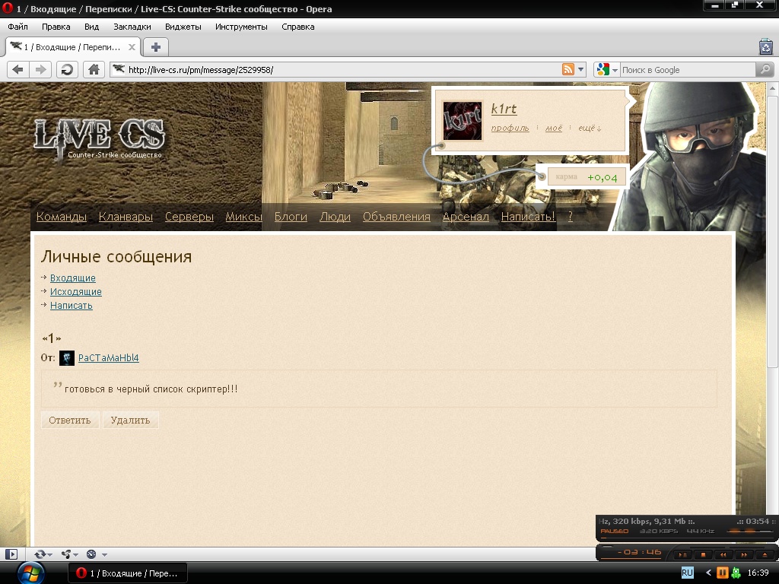Open the Виджеты menu
This screenshot has width=779, height=584.
coord(183,27)
